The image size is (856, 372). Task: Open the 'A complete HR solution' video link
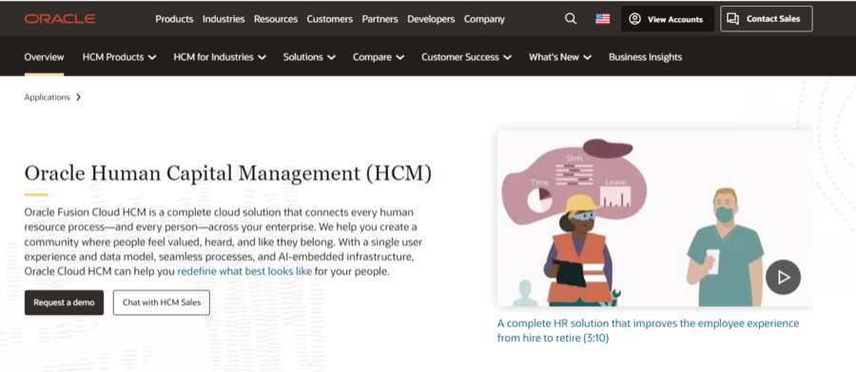click(648, 330)
